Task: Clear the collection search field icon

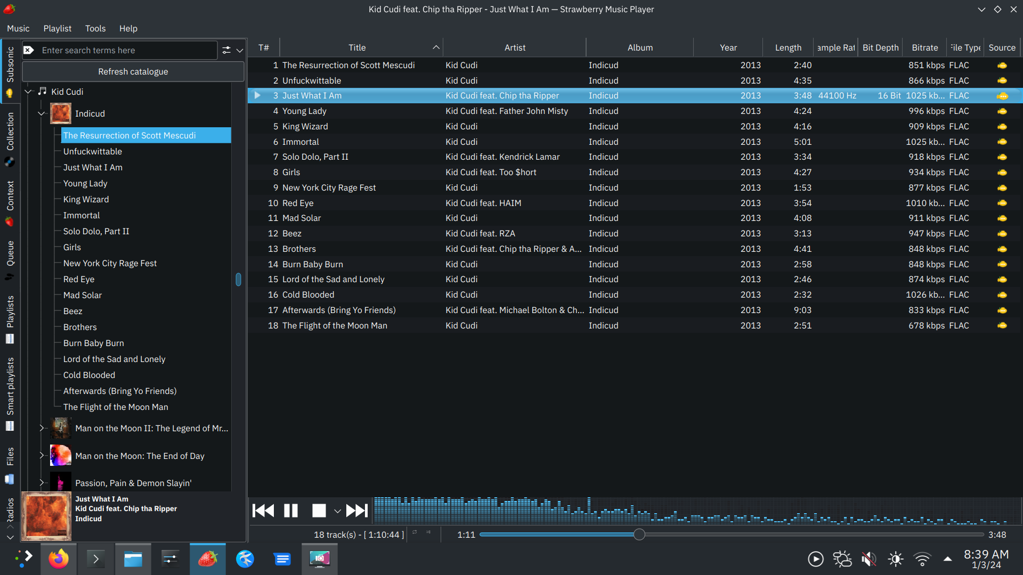Action: (29, 50)
